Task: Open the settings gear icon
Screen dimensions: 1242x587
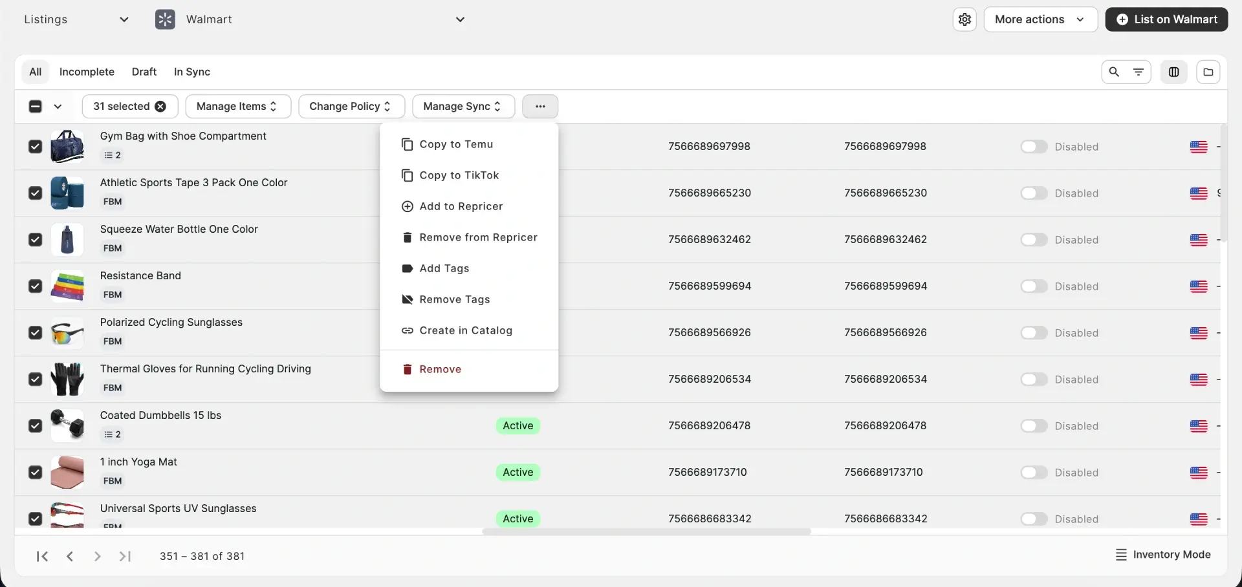Action: tap(964, 19)
